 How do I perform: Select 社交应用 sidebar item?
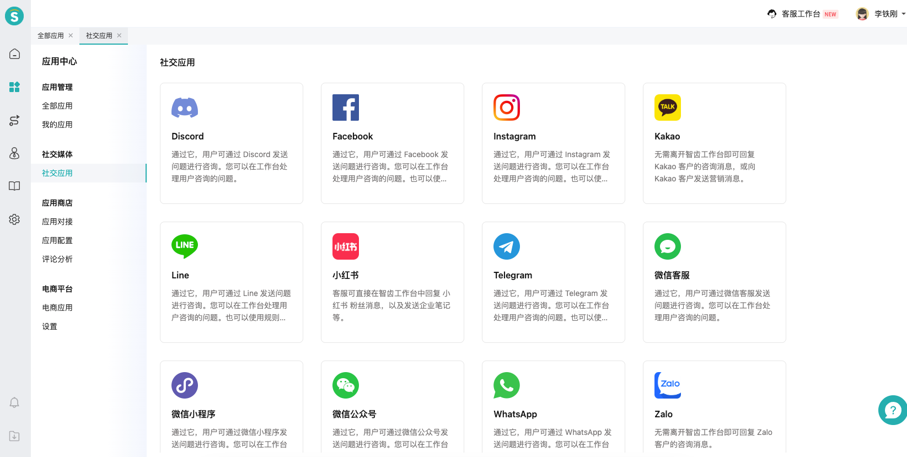tap(89, 173)
